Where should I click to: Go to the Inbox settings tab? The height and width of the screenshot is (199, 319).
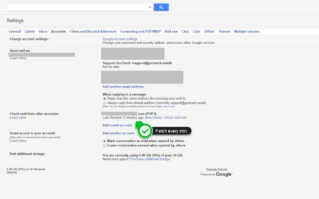pyautogui.click(x=43, y=31)
